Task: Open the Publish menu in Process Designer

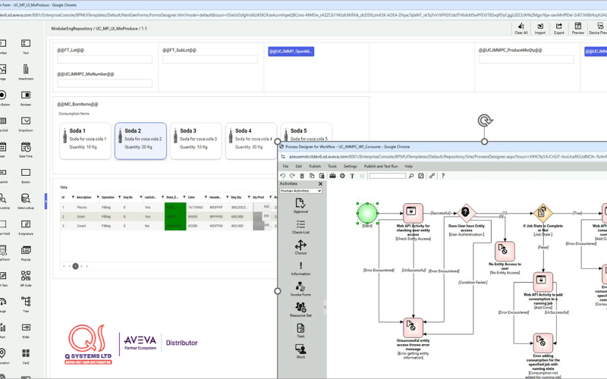Action: point(315,166)
